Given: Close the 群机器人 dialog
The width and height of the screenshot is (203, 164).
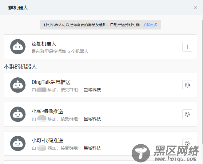Looking at the screenshot, I should [196, 7].
